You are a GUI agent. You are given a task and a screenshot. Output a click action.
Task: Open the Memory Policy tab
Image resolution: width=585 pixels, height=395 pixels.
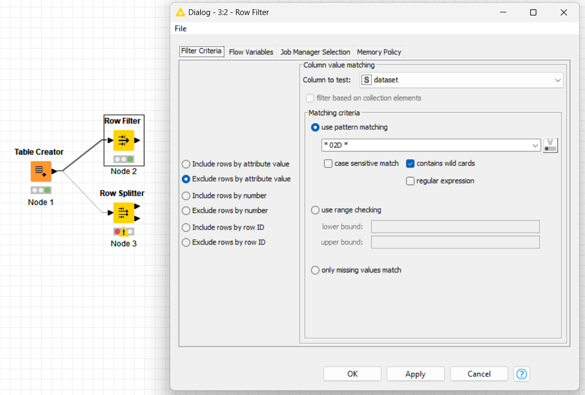point(379,52)
